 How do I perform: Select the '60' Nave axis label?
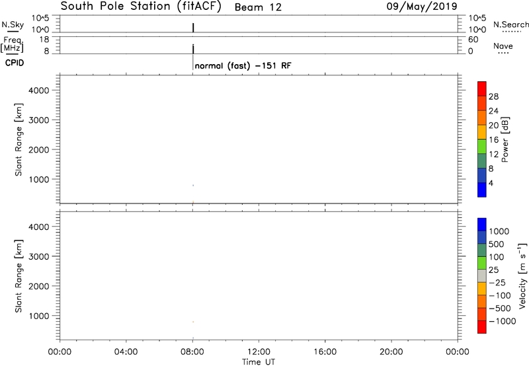pos(473,40)
